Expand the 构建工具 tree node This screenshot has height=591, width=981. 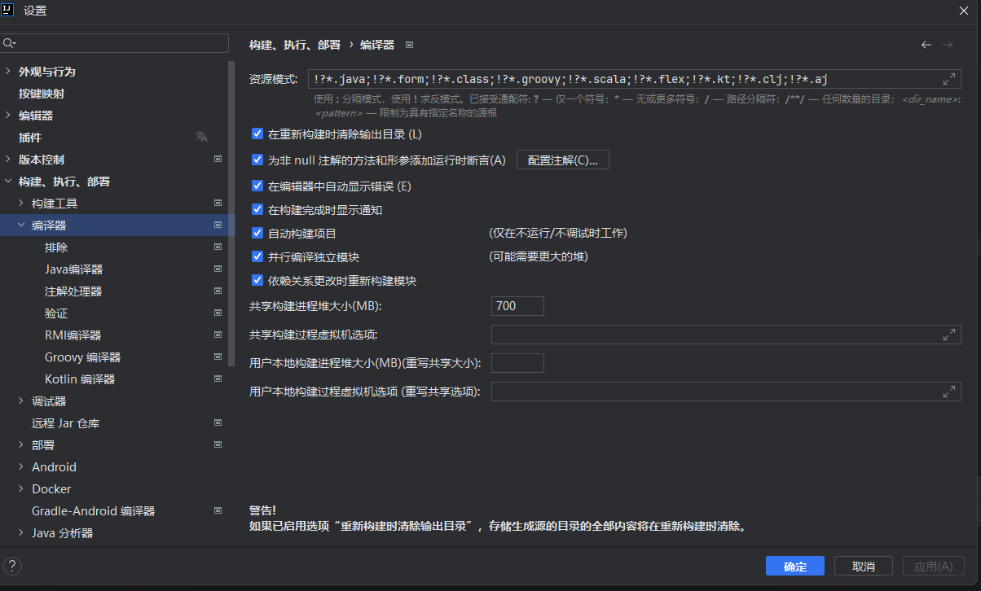(21, 204)
